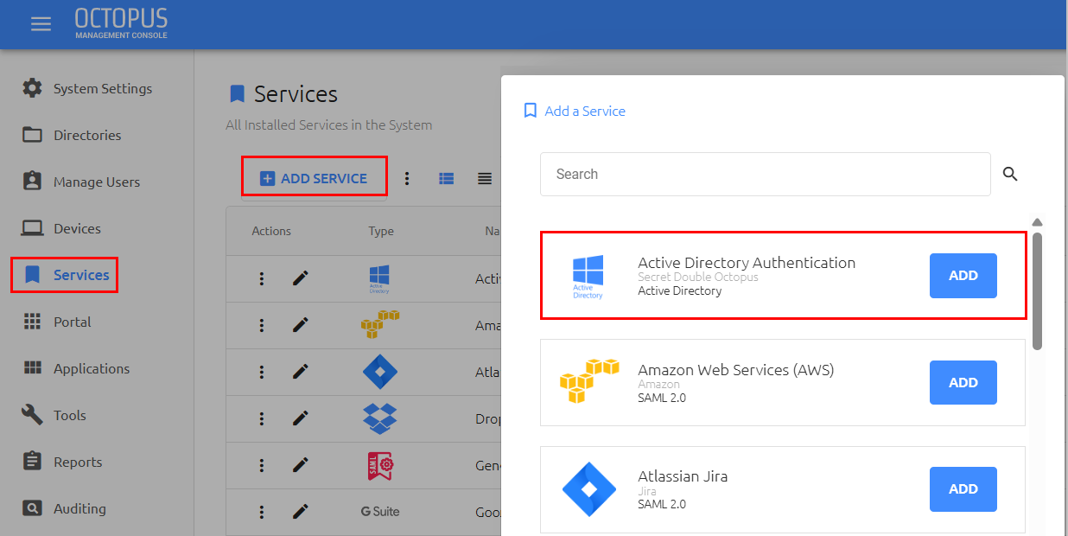Add Active Directory Authentication service
Viewport: 1068px width, 536px height.
[963, 276]
